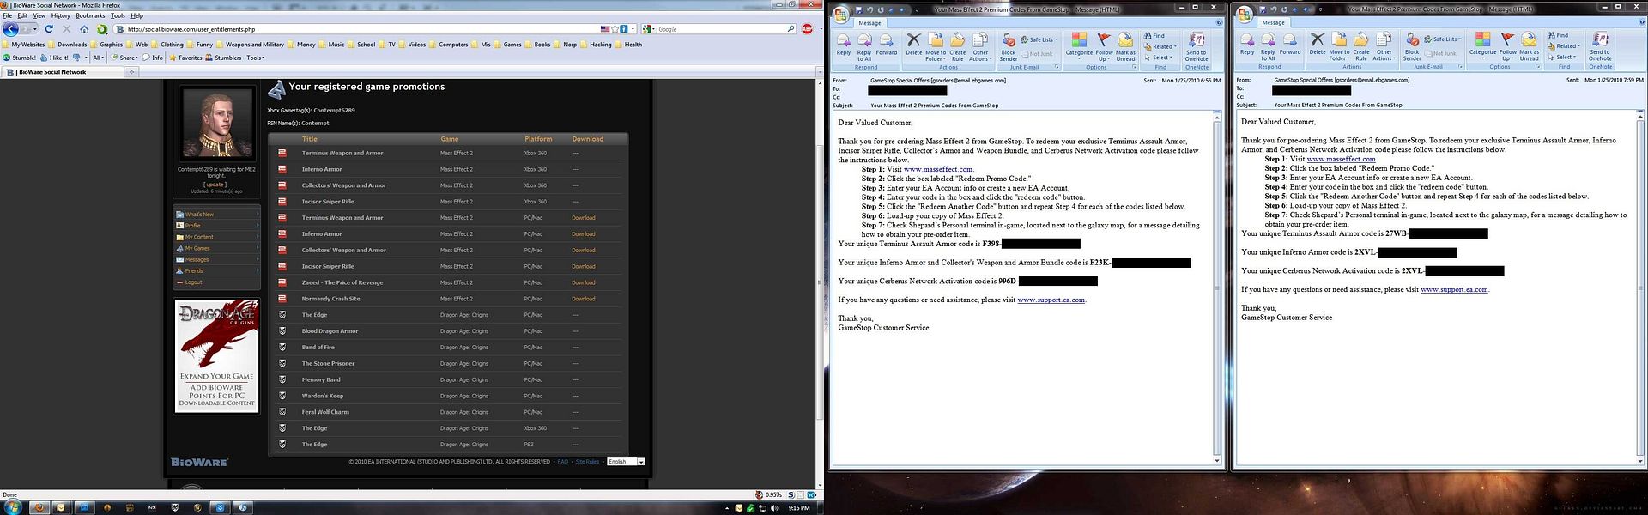This screenshot has height=515, width=1648.
Task: Click the Google search box in Firefox
Action: pos(721,29)
